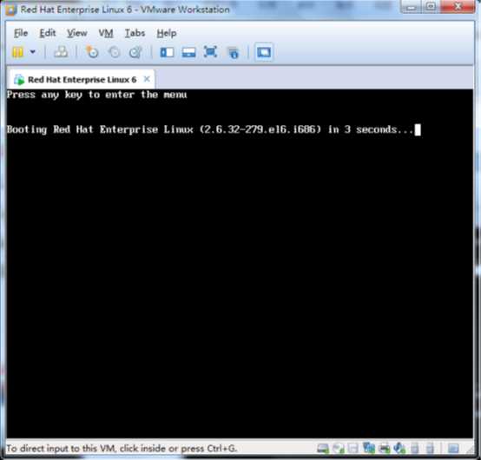Toggle the library sidebar view icon
This screenshot has width=481, height=460.
coord(167,52)
